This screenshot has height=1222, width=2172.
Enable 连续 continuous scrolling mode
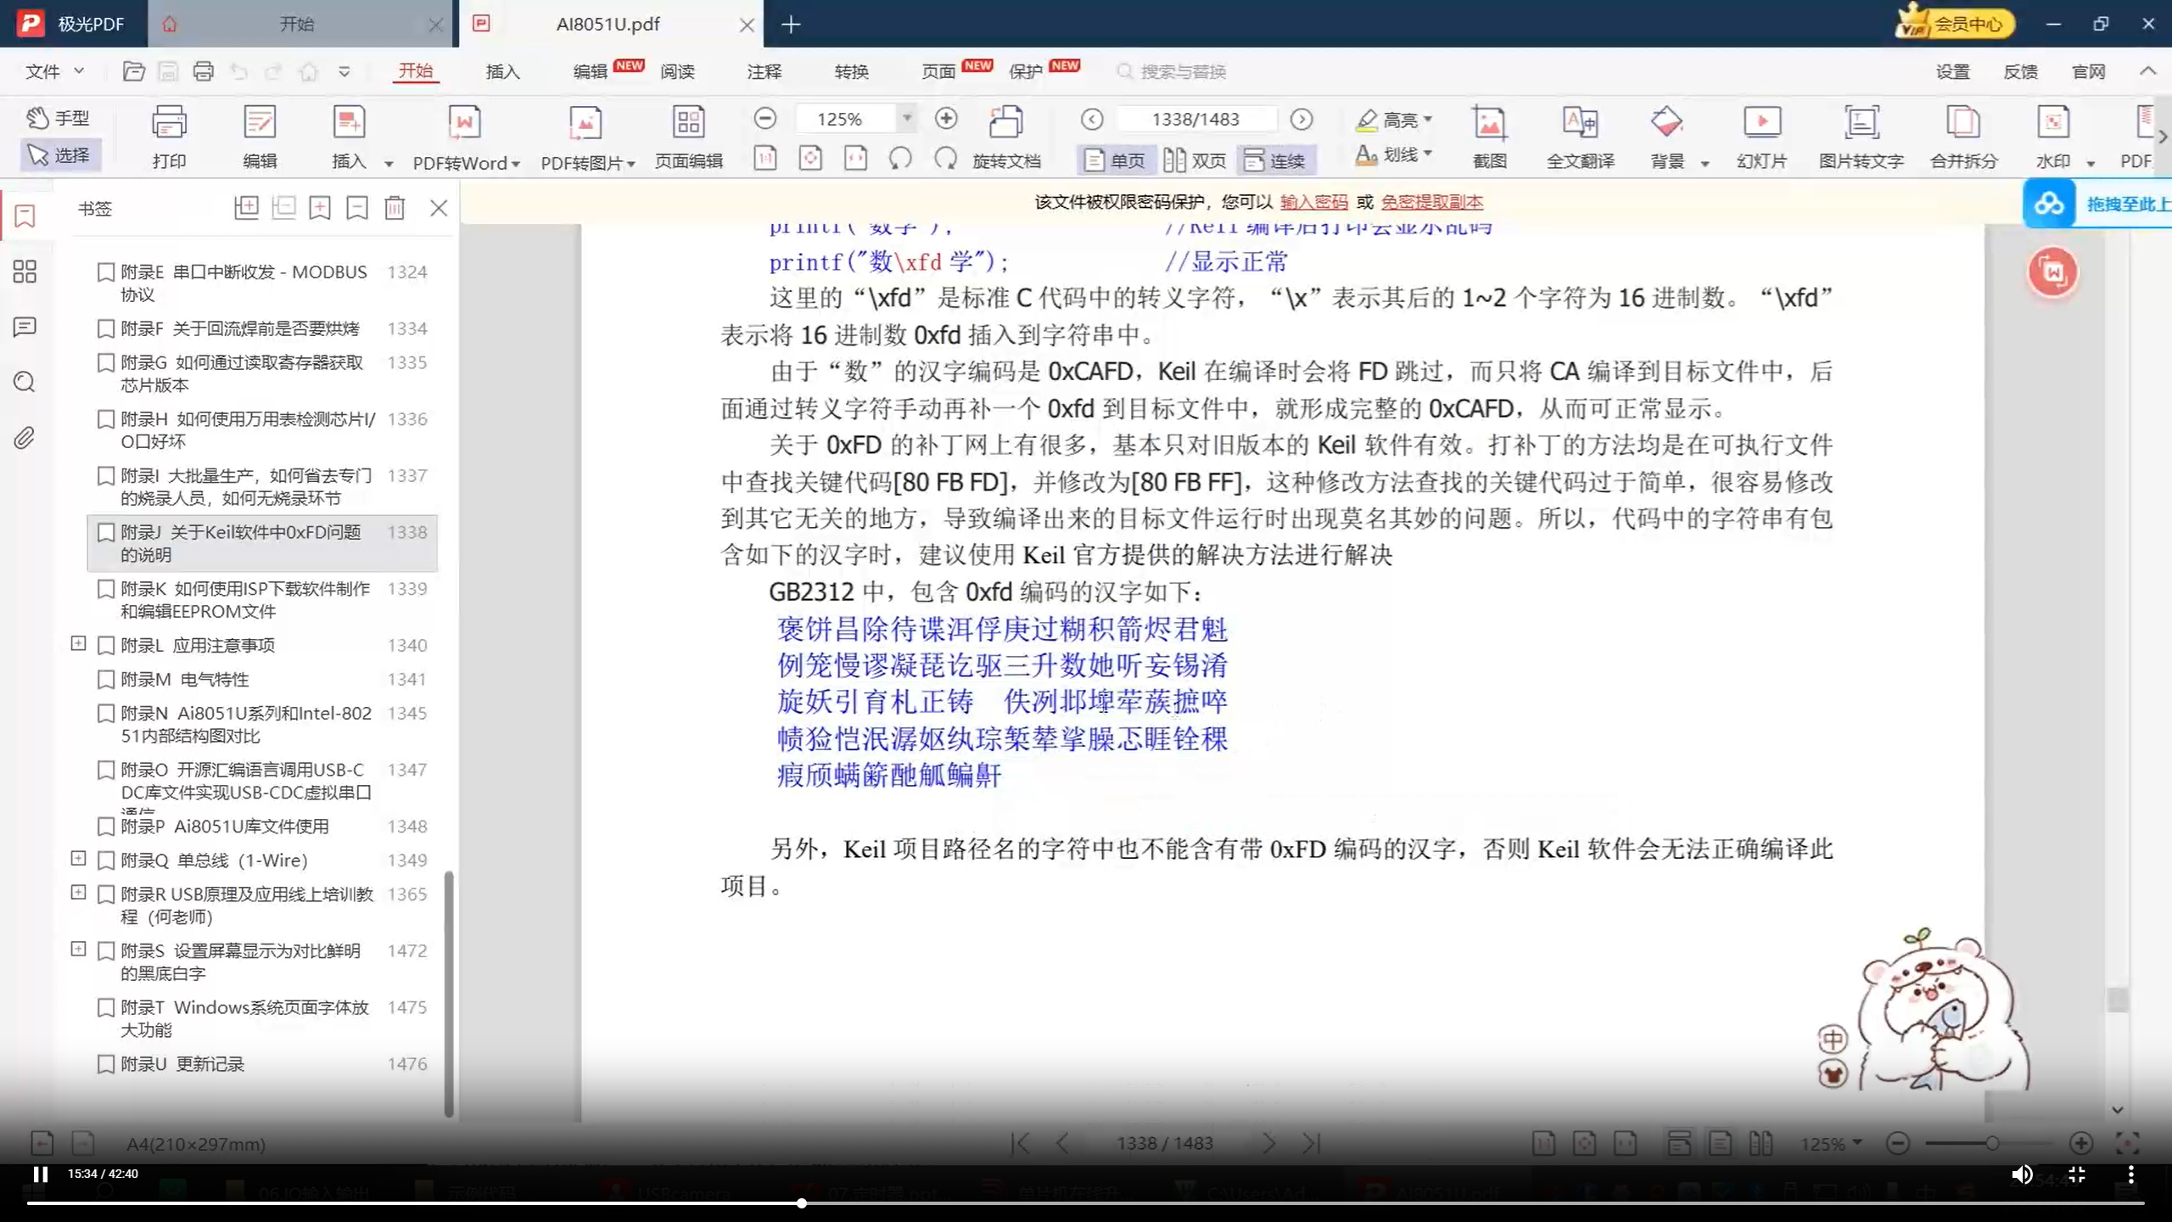coord(1276,160)
